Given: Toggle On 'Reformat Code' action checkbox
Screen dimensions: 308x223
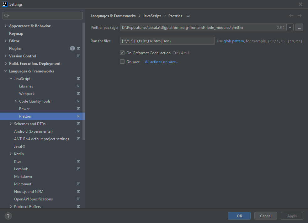Looking at the screenshot, I should (x=122, y=53).
